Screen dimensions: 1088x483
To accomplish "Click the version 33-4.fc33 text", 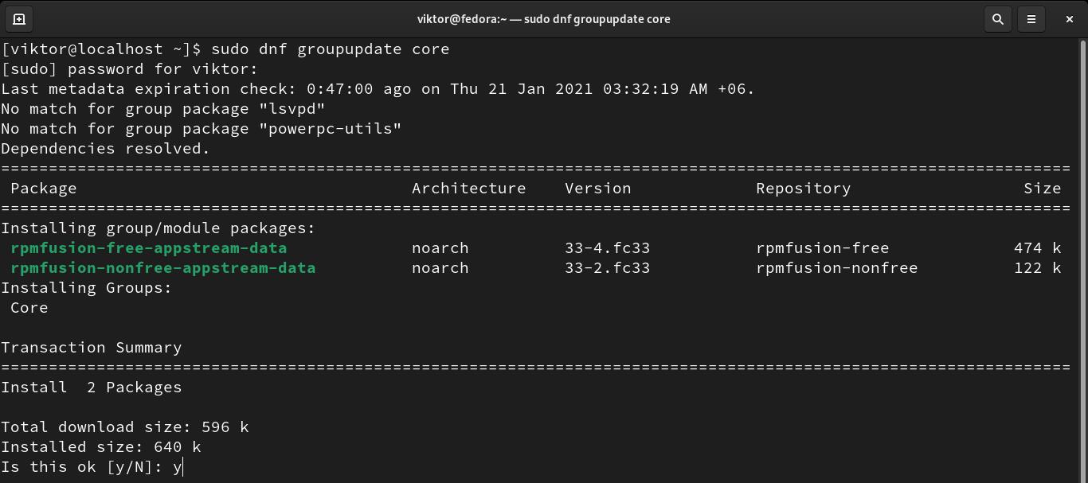I will [x=607, y=248].
